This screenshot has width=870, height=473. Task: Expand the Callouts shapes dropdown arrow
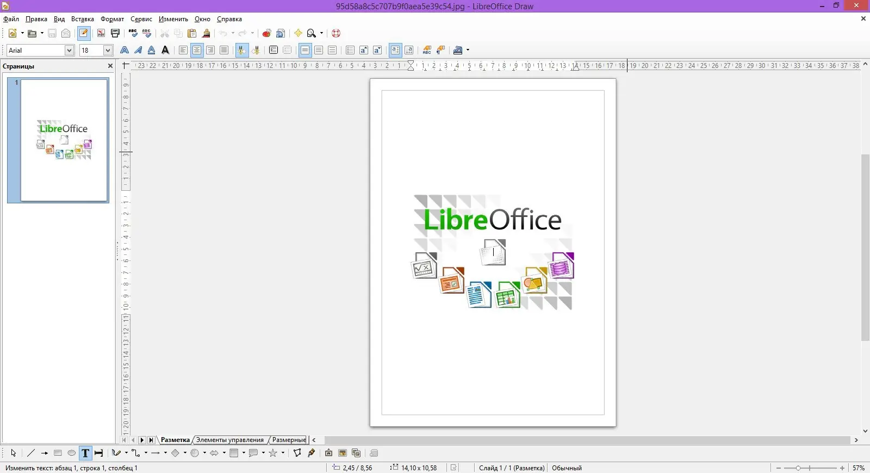coord(263,453)
